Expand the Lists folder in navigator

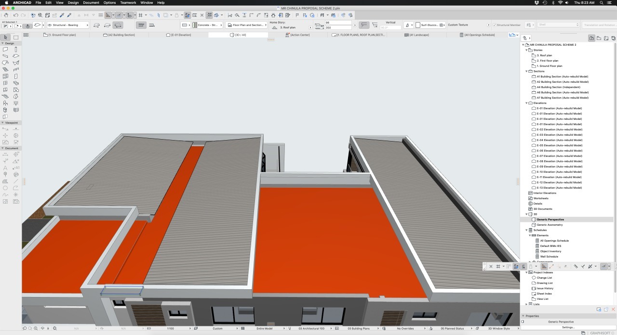click(526, 304)
